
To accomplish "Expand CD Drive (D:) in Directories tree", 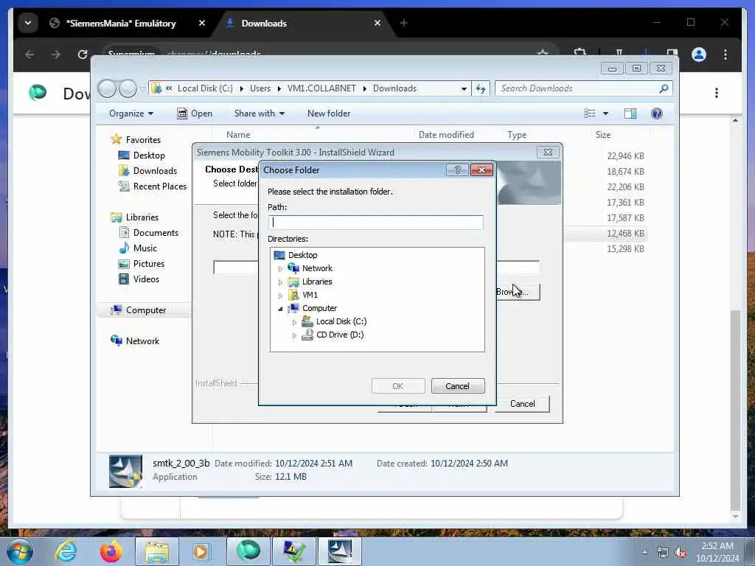I will click(294, 335).
